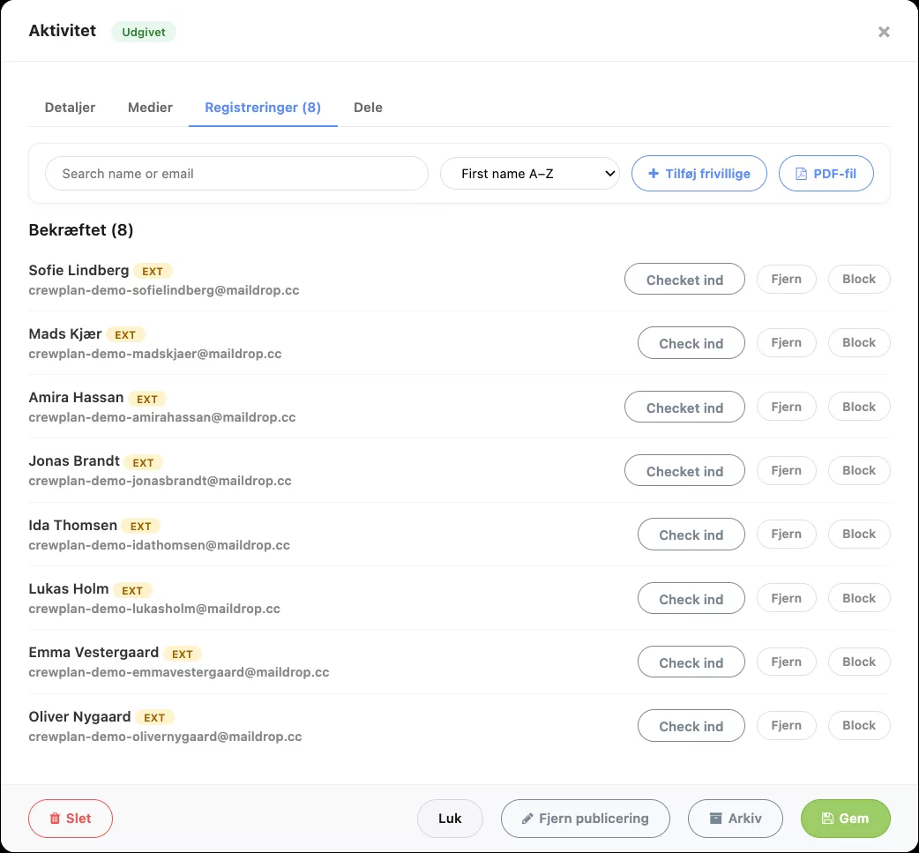Image resolution: width=919 pixels, height=853 pixels.
Task: Block Sofie Lindberg
Action: pos(859,279)
